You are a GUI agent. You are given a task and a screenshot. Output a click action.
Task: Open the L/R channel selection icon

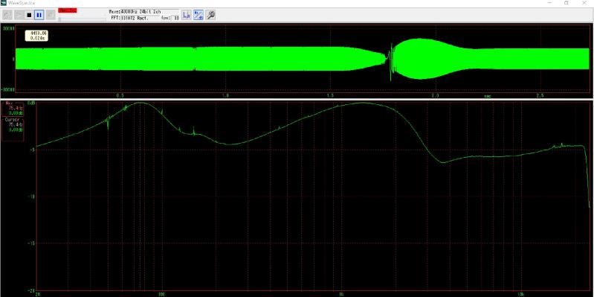pyautogui.click(x=187, y=15)
